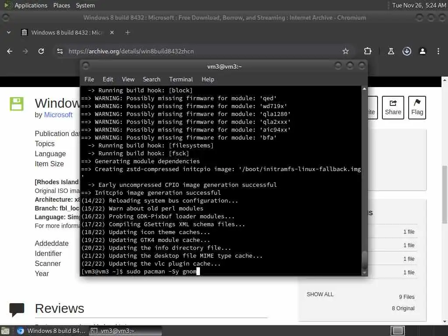Click the Reviews speech bubble icon
Image resolution: width=448 pixels, height=336 pixels.
17,309
